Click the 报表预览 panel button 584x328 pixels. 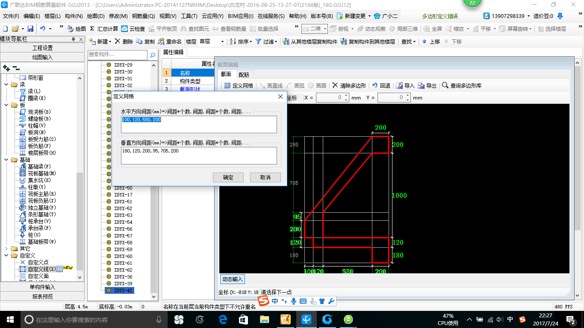pos(42,296)
